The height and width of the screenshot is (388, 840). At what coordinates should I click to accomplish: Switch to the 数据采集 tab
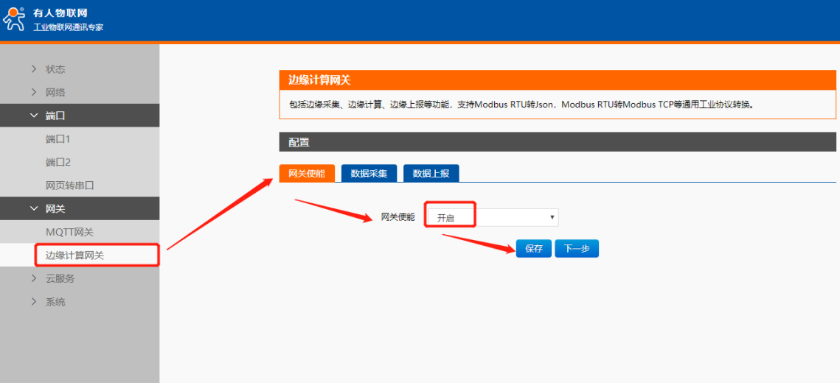tap(369, 173)
